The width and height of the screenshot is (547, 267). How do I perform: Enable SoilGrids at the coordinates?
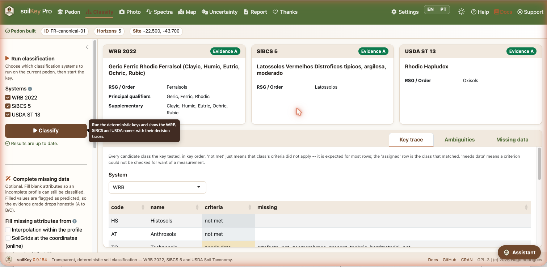coord(8,238)
